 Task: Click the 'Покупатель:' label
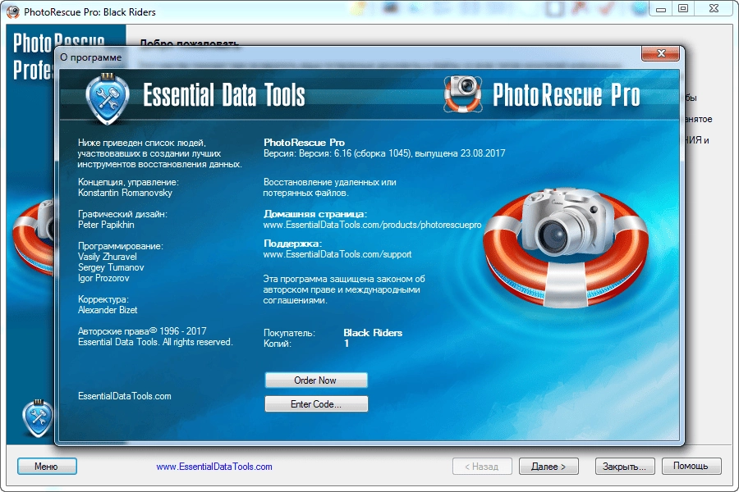pos(289,334)
